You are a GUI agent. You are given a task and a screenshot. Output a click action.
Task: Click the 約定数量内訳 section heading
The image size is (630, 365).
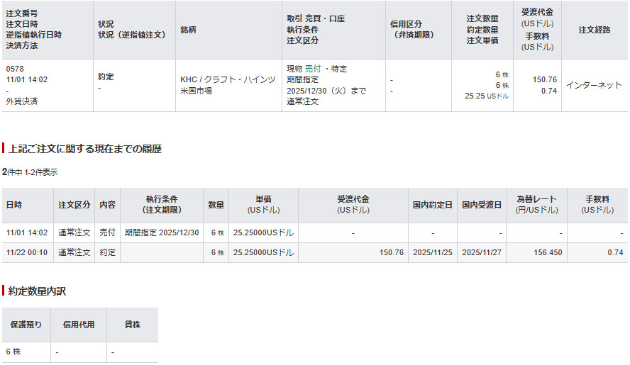click(x=38, y=291)
